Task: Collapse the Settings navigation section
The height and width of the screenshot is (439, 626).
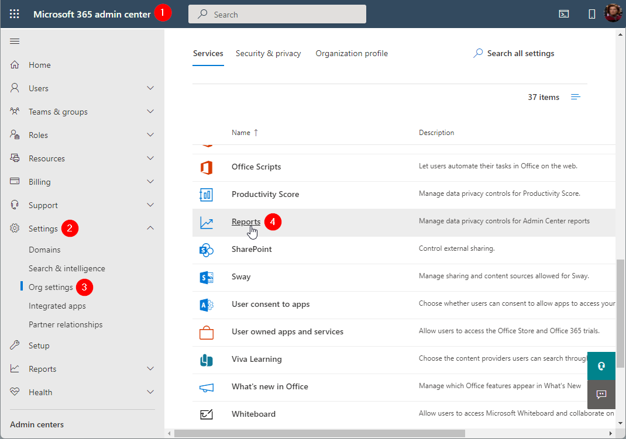Action: [x=150, y=229]
